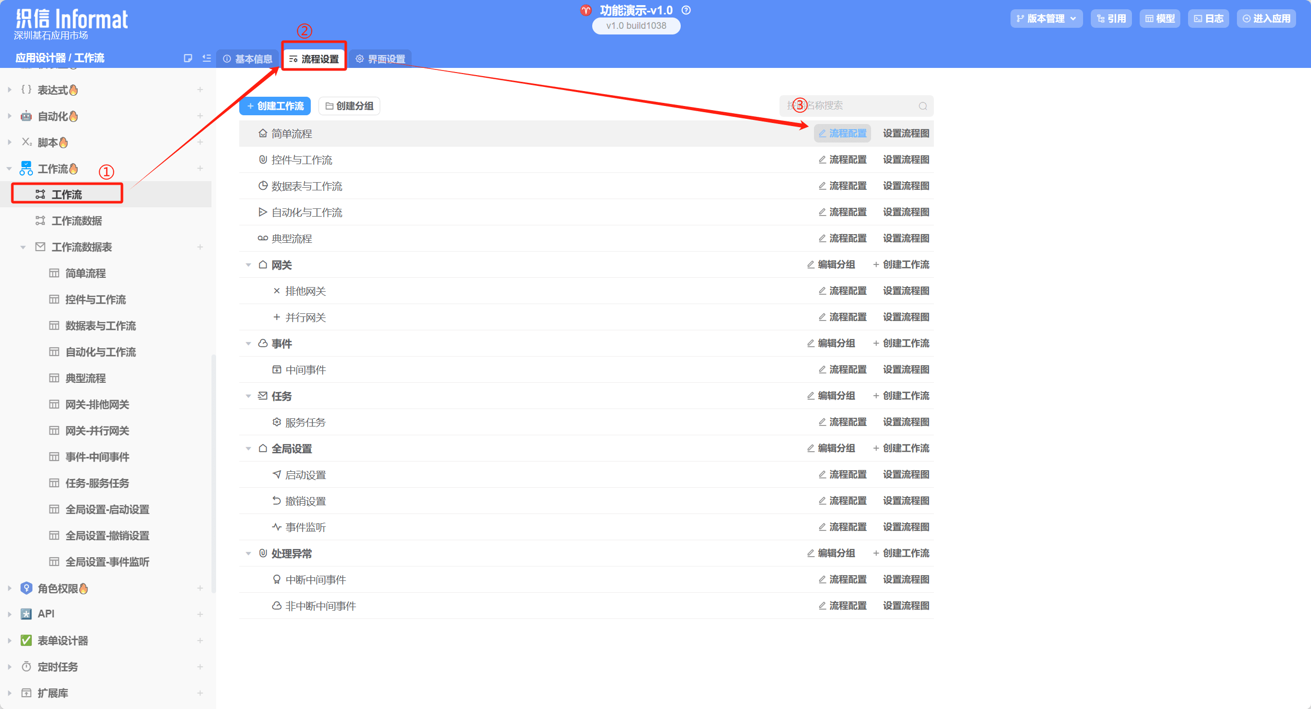This screenshot has width=1311, height=709.
Task: Click the 创建分组 button
Action: pos(349,106)
